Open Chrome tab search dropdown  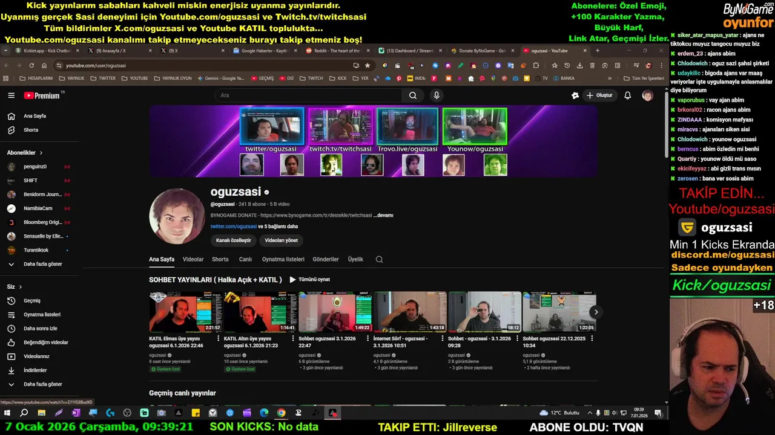(5, 51)
